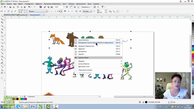Toggle Brush mode on property bar

click(x=5, y=11)
